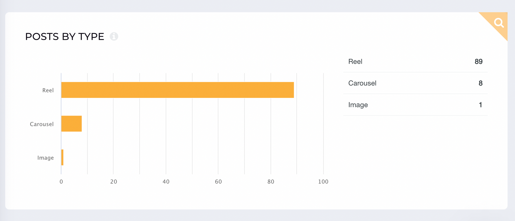
Task: Click the small Image bar
Action: pos(62,157)
